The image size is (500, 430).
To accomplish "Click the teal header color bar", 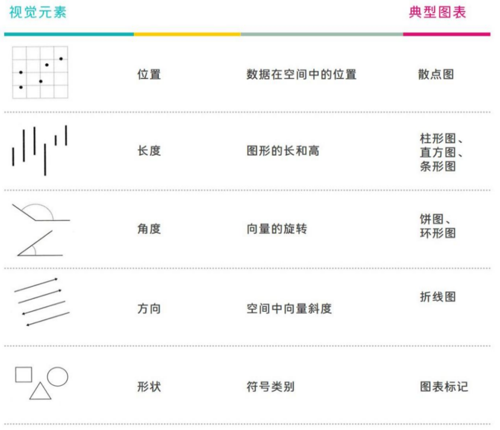I will click(x=69, y=34).
